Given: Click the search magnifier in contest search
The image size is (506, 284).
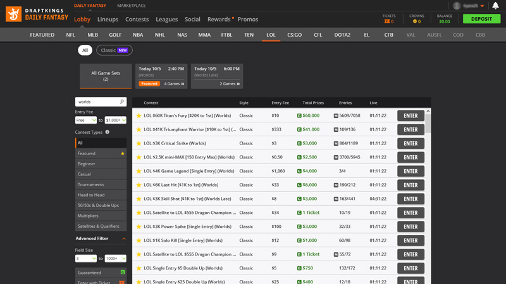Looking at the screenshot, I should (122, 102).
